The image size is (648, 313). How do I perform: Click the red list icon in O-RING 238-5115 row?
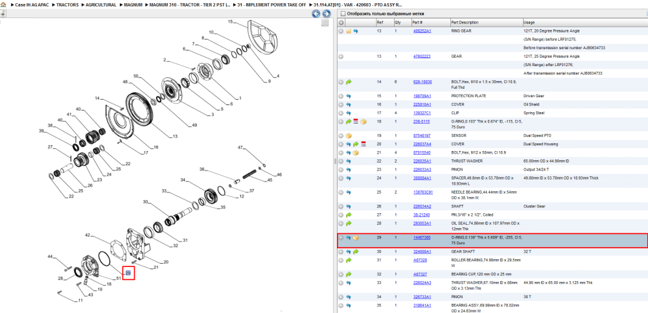point(356,122)
